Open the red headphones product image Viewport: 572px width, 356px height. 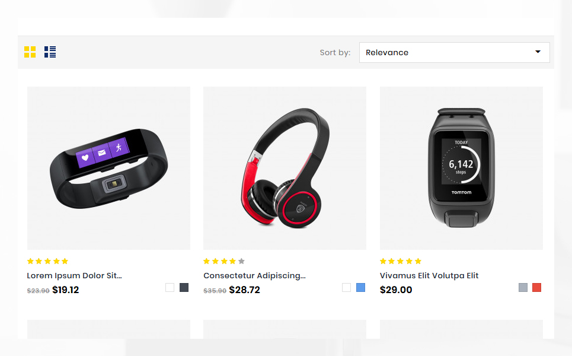coord(285,168)
